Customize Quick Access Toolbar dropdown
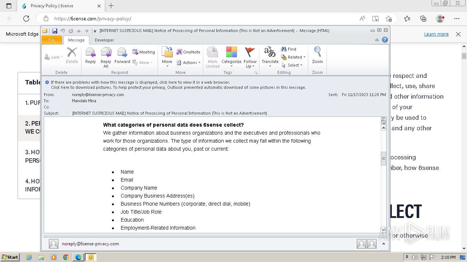Viewport: 467px width, 262px height. [x=95, y=31]
